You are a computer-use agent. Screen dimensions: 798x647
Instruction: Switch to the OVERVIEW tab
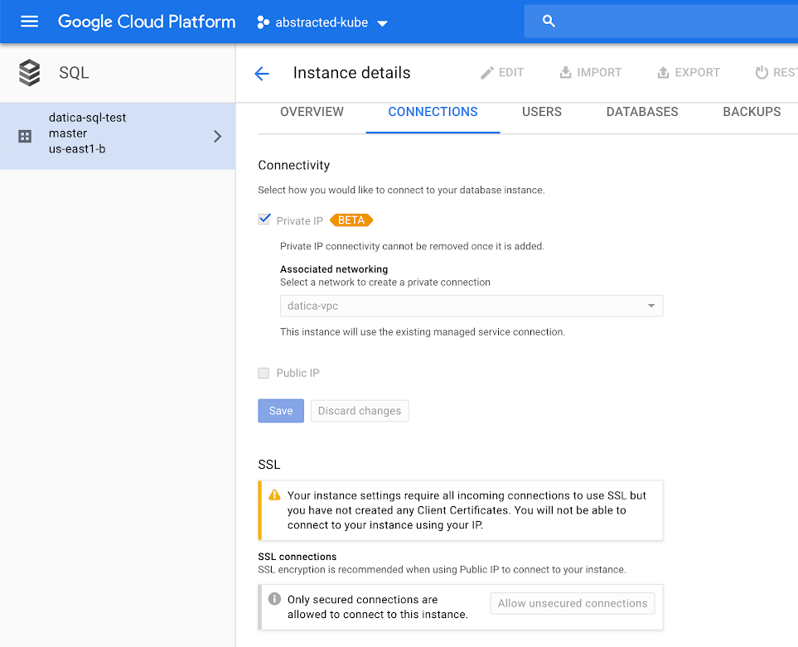312,112
